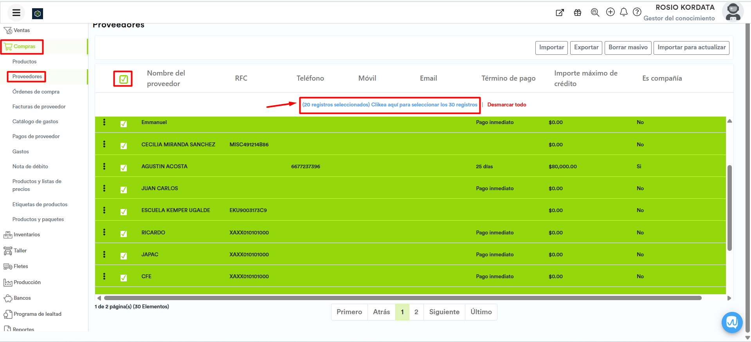This screenshot has height=342, width=751.
Task: Select Facturas de proveedor menu item
Action: pyautogui.click(x=39, y=106)
